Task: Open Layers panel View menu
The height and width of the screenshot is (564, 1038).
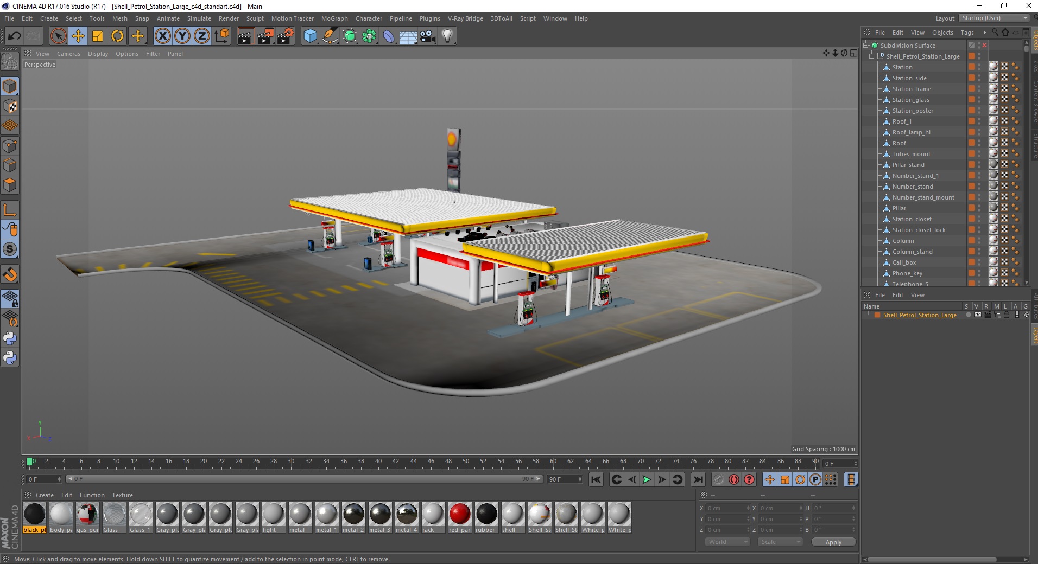Action: point(917,295)
